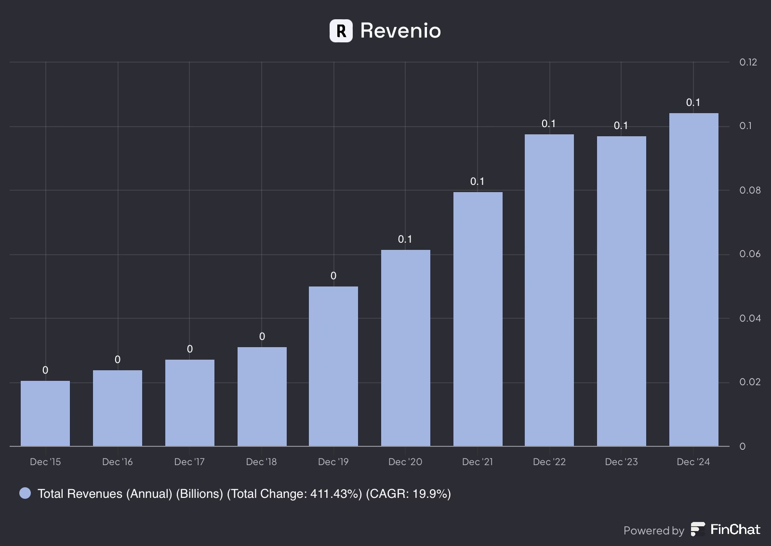This screenshot has height=546, width=771.
Task: Click the 0.04 y-axis value
Action: click(x=750, y=318)
